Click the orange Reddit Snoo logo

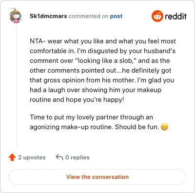(157, 16)
